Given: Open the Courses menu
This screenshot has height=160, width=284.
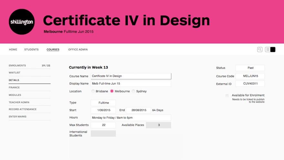Looking at the screenshot, I should [x=53, y=49].
